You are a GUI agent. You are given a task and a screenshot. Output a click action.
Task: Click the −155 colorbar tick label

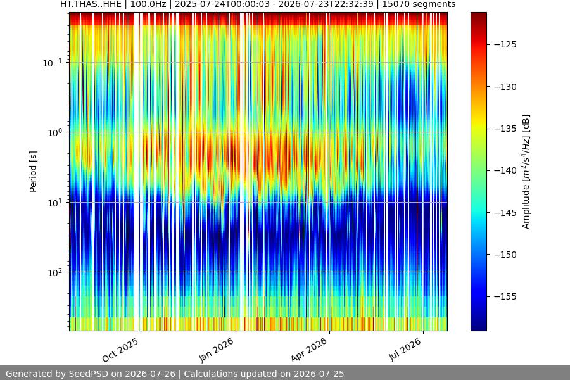[x=505, y=297]
